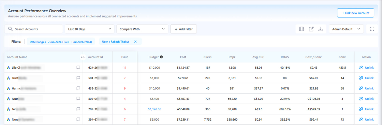
Task: Click the blue $1,148.06 budget value
Action: click(x=155, y=109)
